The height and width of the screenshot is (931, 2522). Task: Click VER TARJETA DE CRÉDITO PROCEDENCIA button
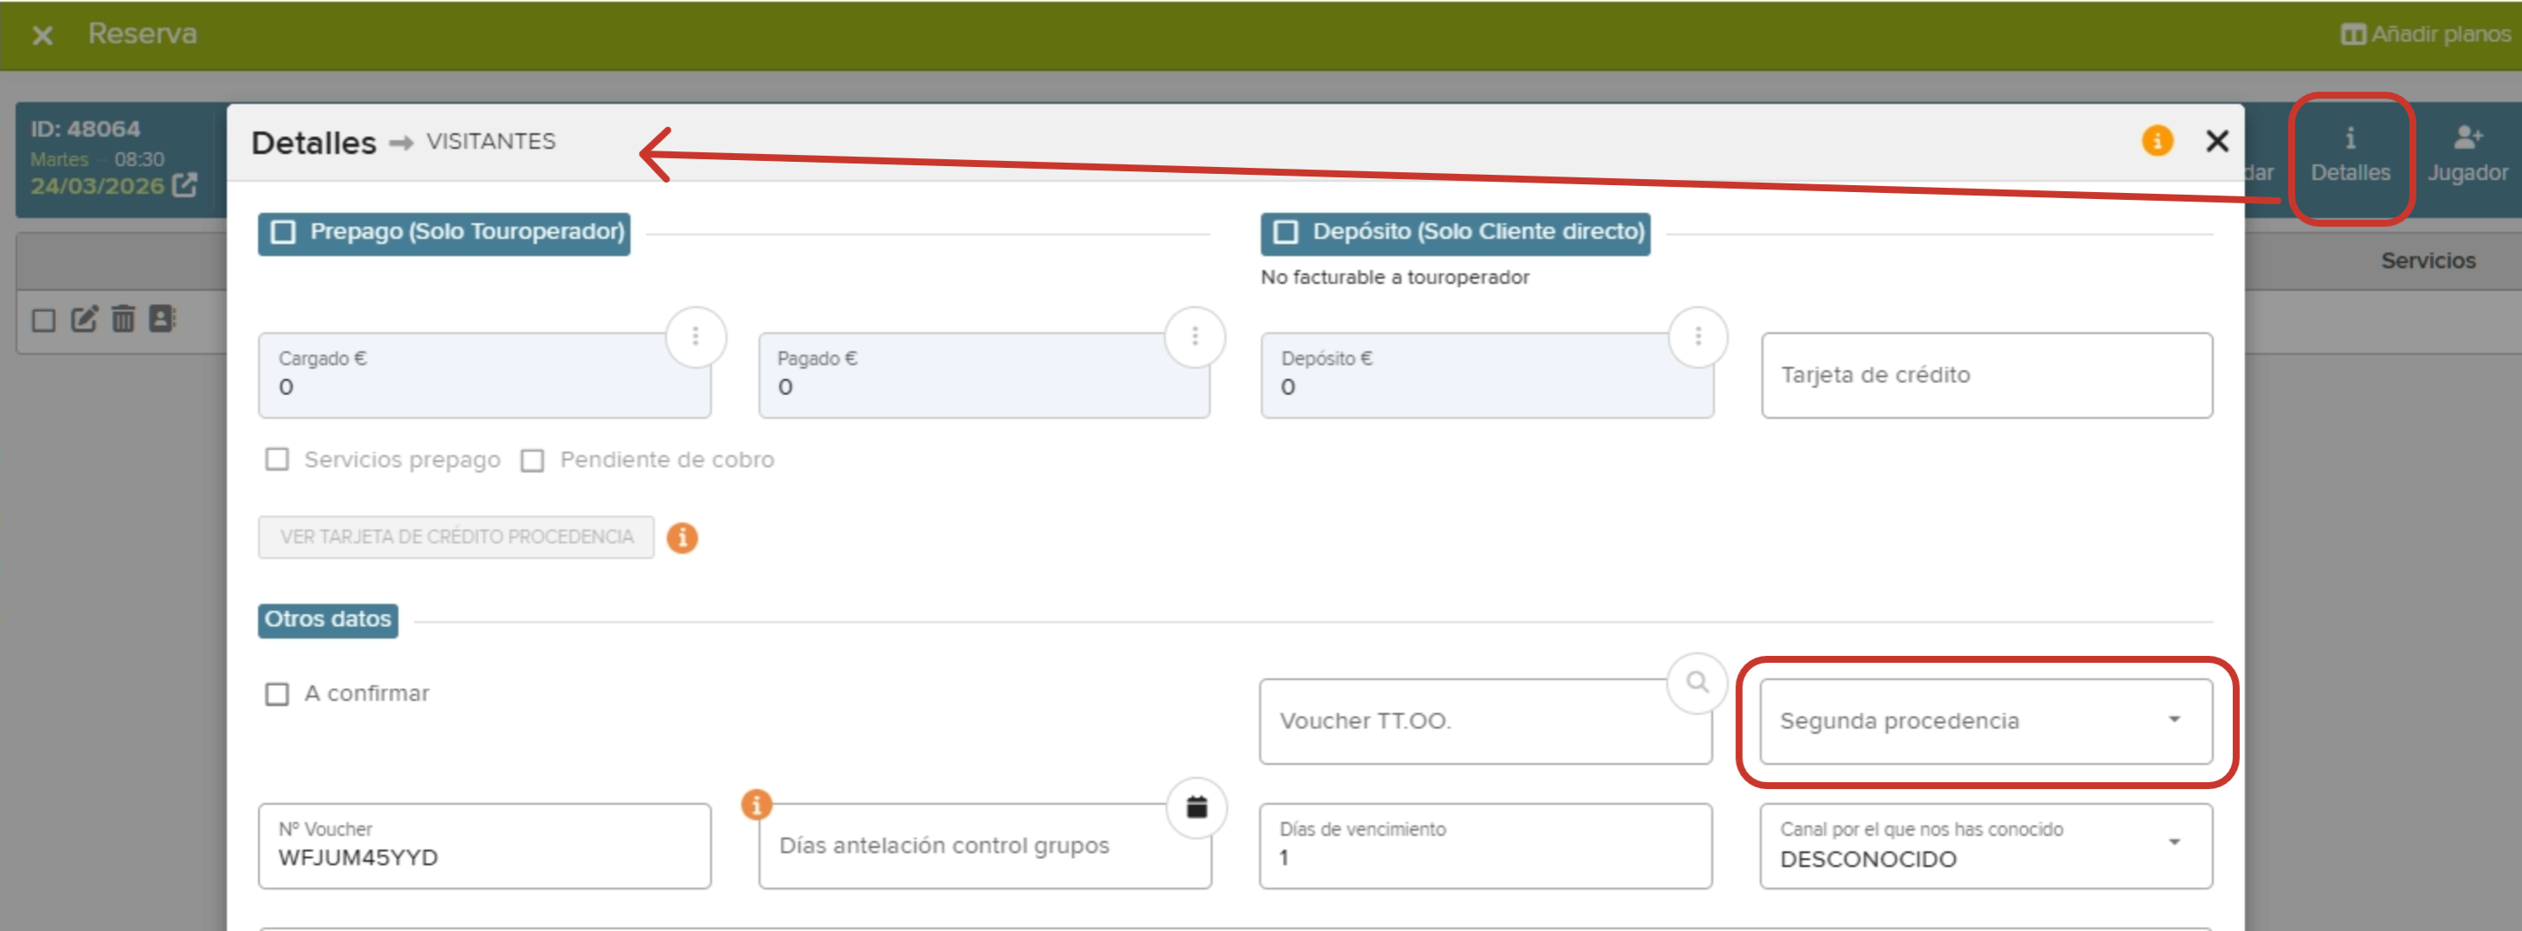[456, 537]
